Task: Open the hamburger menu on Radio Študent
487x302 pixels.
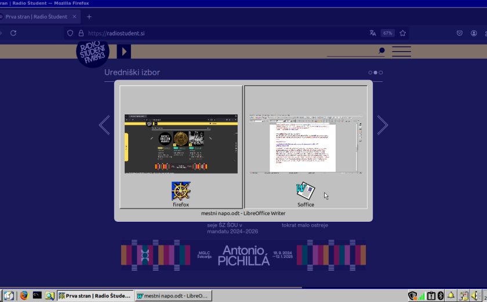Action: click(401, 51)
